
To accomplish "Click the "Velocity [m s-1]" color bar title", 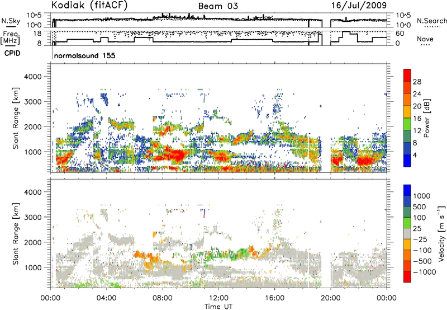I will [x=441, y=233].
